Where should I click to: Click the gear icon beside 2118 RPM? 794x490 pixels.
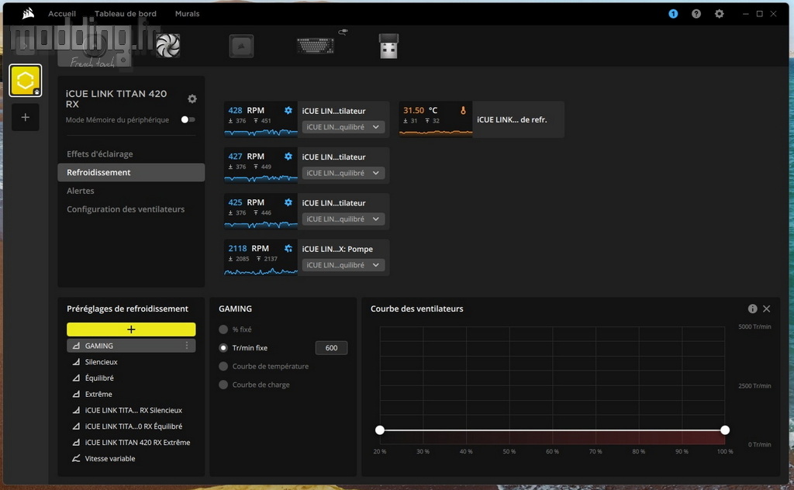click(x=288, y=249)
